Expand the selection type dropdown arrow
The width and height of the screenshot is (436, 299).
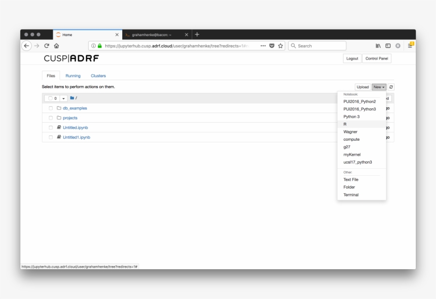[63, 98]
